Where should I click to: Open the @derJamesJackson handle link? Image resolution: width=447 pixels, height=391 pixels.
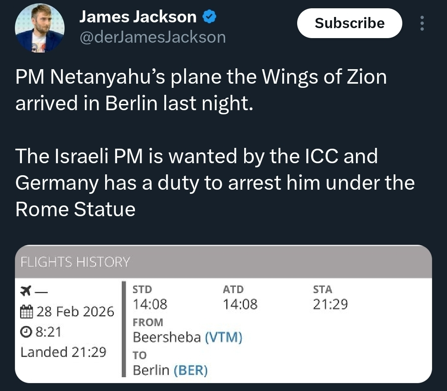152,37
